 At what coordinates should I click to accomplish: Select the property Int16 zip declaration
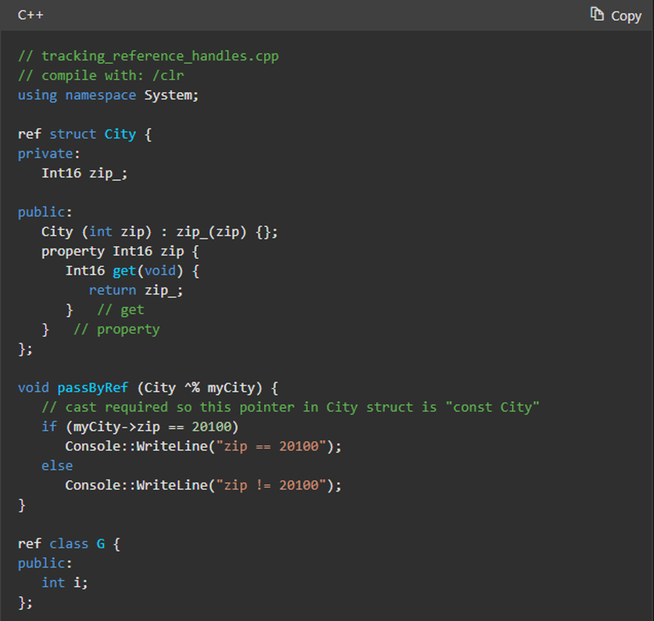[x=118, y=251]
